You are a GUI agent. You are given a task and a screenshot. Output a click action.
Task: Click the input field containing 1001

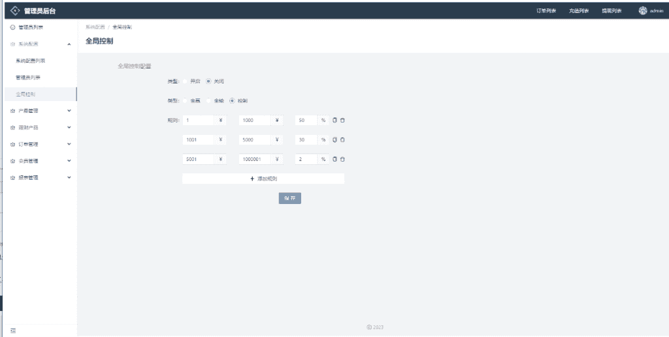point(199,139)
